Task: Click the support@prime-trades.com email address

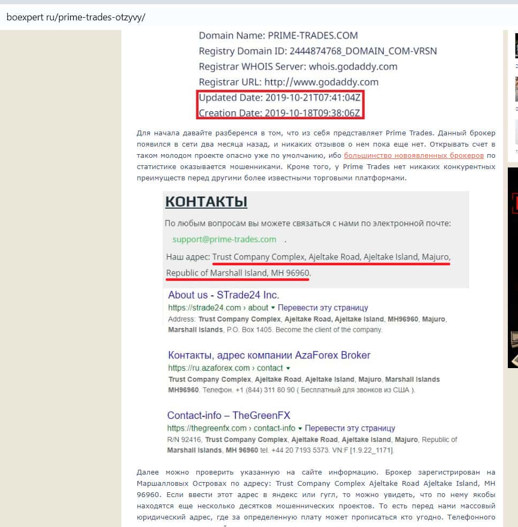Action: click(x=224, y=239)
